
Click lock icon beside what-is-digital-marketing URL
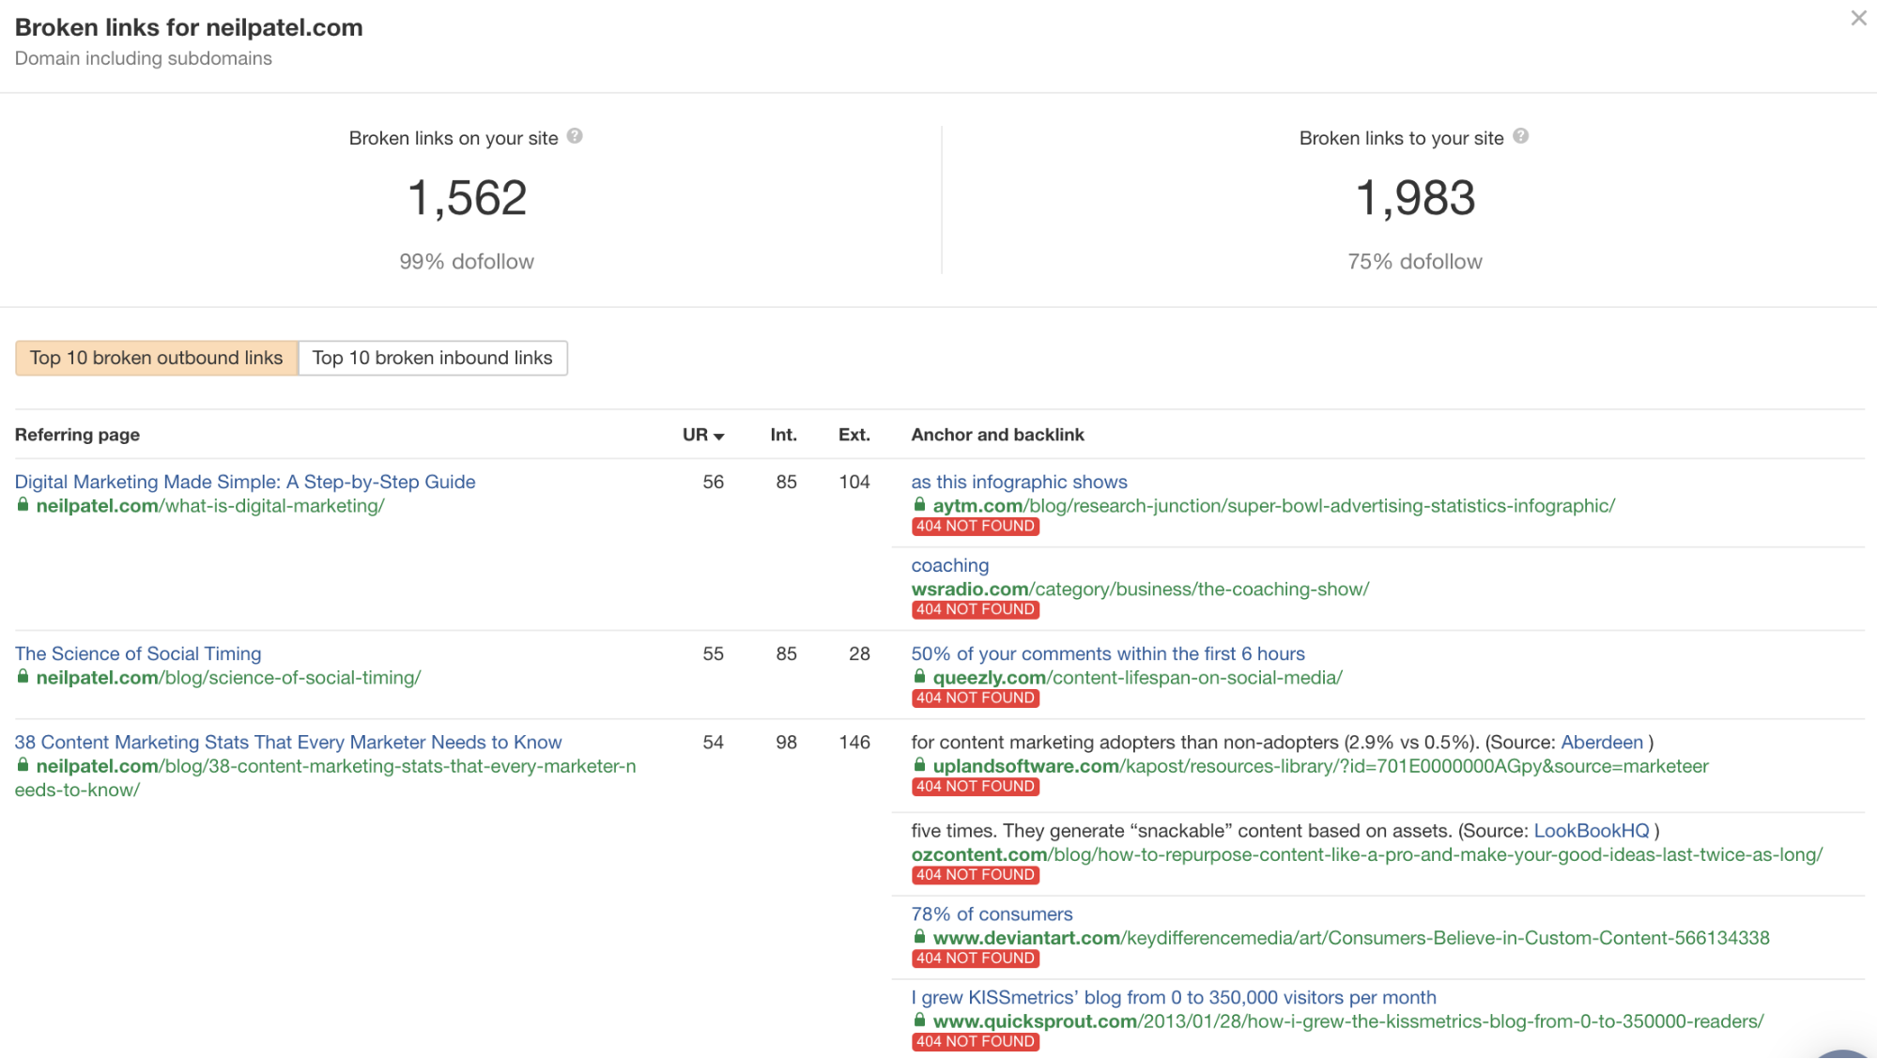tap(23, 505)
